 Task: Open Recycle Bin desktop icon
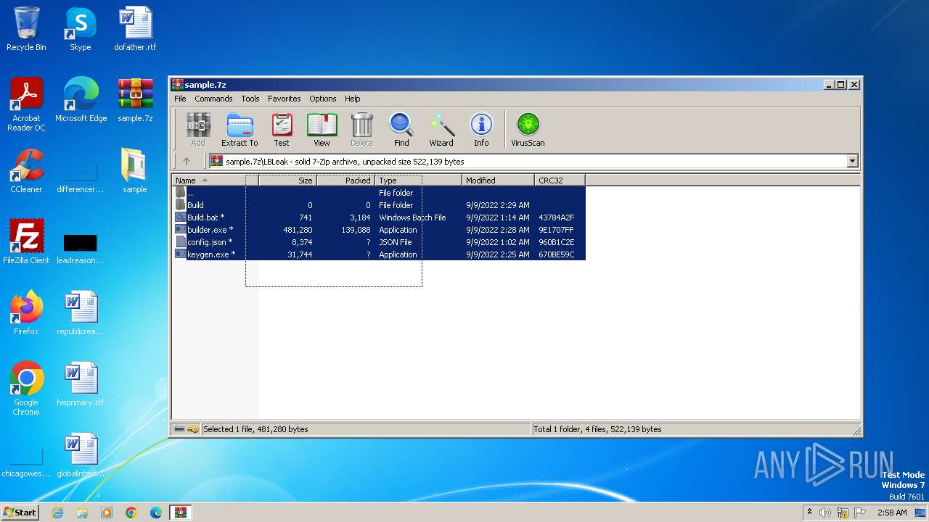click(x=26, y=29)
